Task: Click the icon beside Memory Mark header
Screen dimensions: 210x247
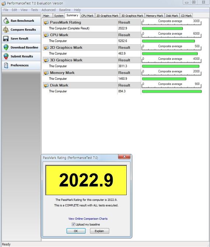Action: [46, 73]
